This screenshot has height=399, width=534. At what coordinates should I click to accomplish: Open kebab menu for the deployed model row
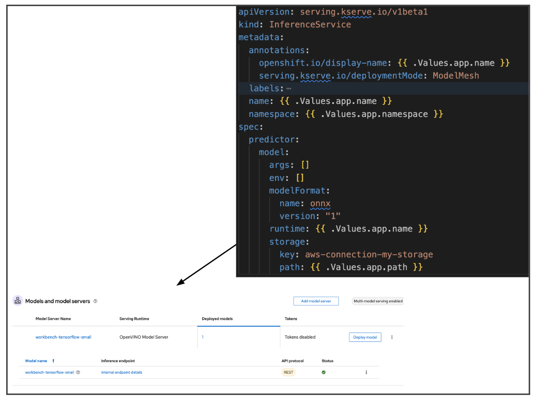click(366, 372)
